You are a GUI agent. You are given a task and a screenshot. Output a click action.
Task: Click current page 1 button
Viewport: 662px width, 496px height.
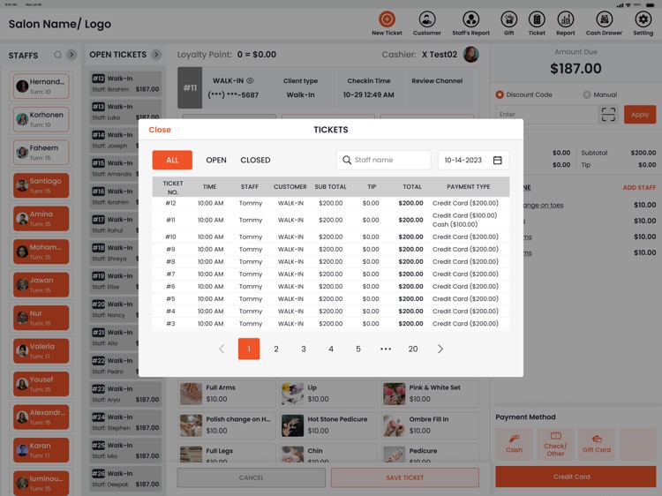pos(249,349)
